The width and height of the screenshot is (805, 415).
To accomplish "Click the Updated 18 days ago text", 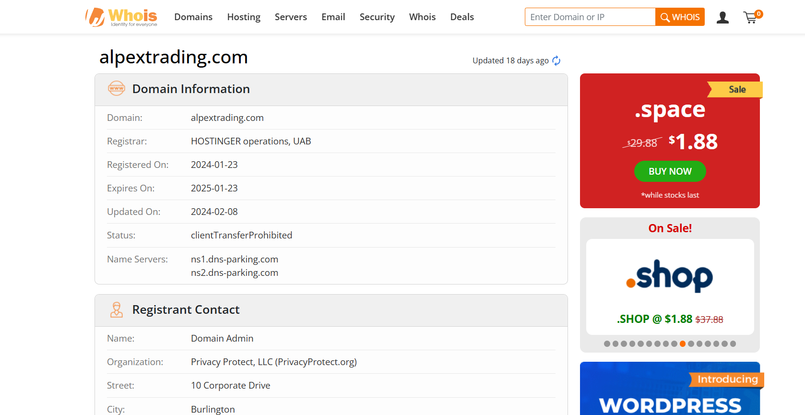I will (x=510, y=60).
